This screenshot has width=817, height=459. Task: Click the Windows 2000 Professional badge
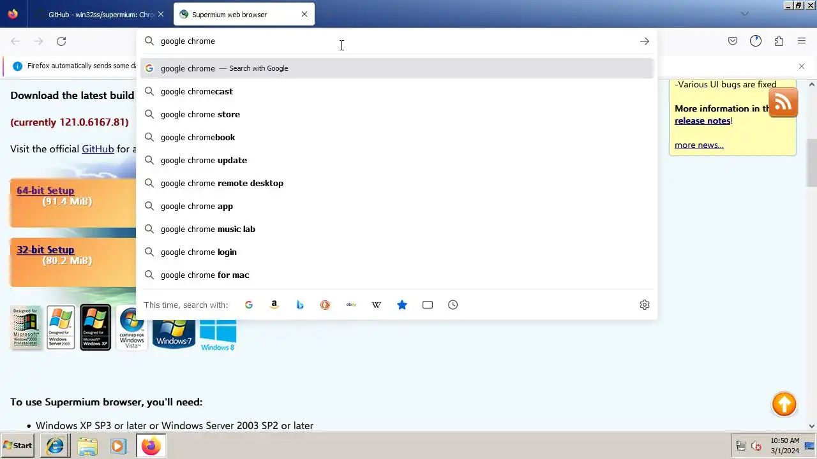[x=26, y=328]
